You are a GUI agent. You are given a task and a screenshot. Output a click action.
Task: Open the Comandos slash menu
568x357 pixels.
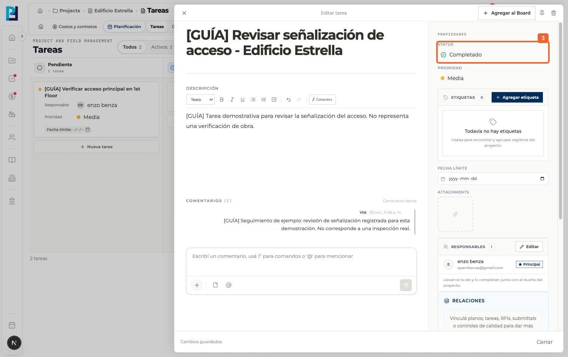point(322,100)
